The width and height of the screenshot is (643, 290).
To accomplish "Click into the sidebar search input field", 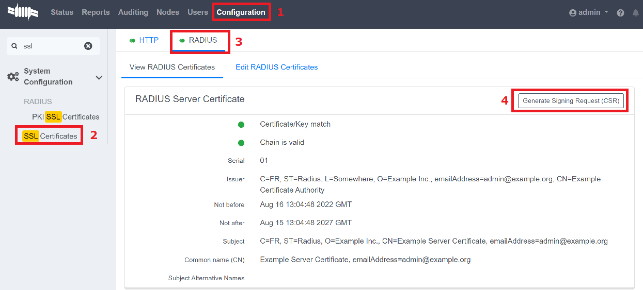I will (52, 46).
